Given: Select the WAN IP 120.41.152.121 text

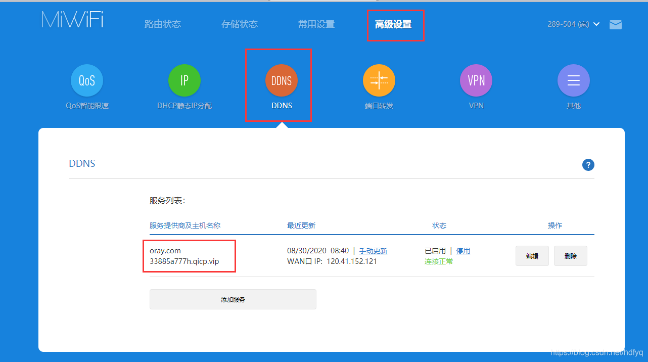Looking at the screenshot, I should 352,261.
